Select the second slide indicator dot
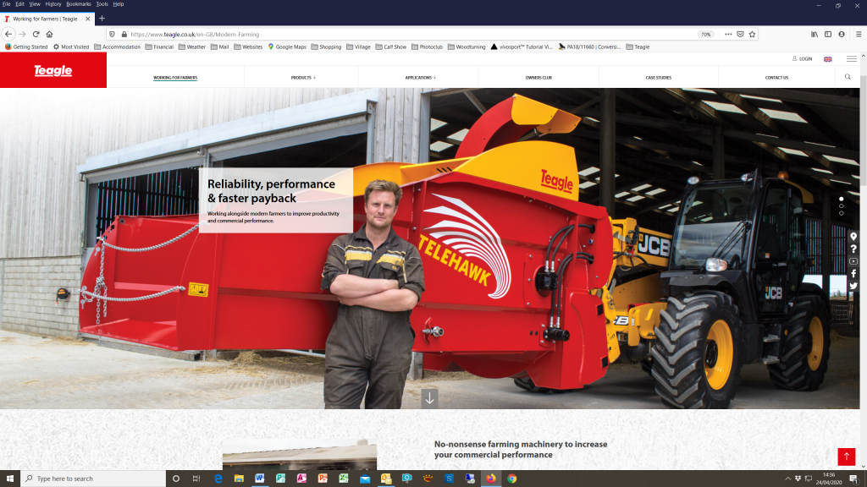The width and height of the screenshot is (867, 487). click(x=841, y=206)
